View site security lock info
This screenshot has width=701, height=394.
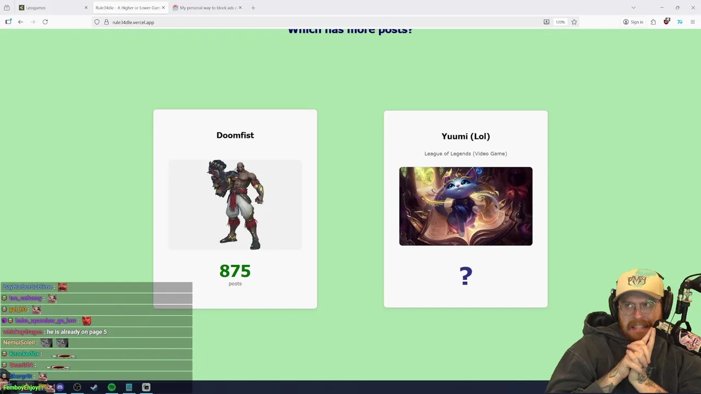(106, 22)
